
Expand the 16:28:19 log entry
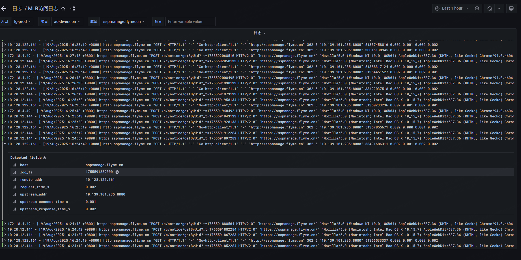coord(5,45)
